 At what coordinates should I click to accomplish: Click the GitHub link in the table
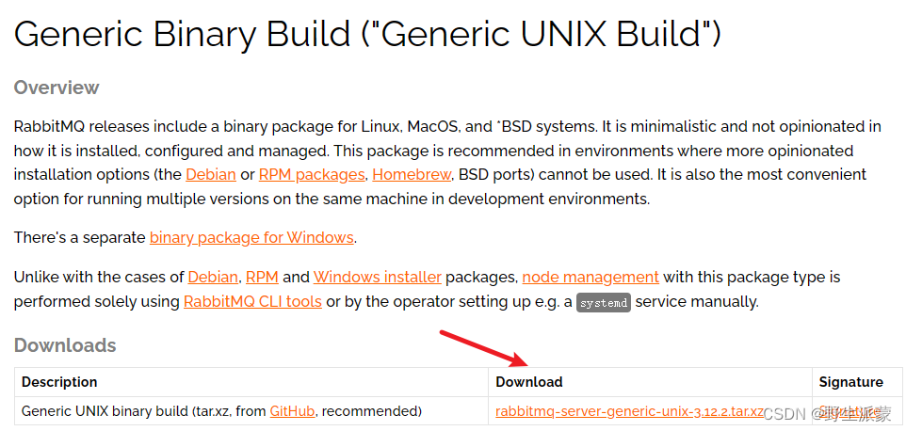[292, 411]
